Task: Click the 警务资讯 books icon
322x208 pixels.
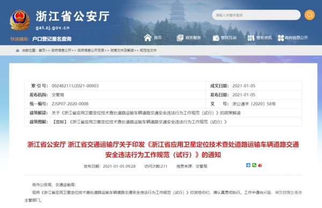Action: click(x=251, y=38)
